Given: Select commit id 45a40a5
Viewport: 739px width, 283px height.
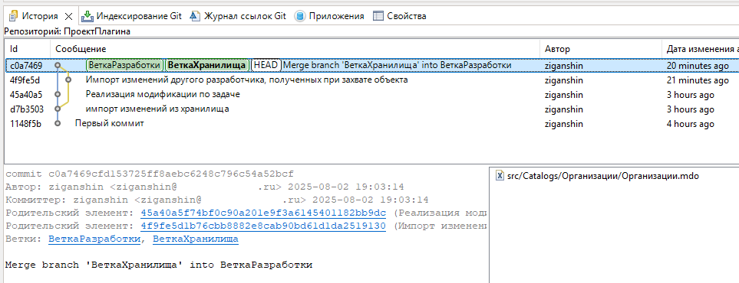Looking at the screenshot, I should pos(26,95).
